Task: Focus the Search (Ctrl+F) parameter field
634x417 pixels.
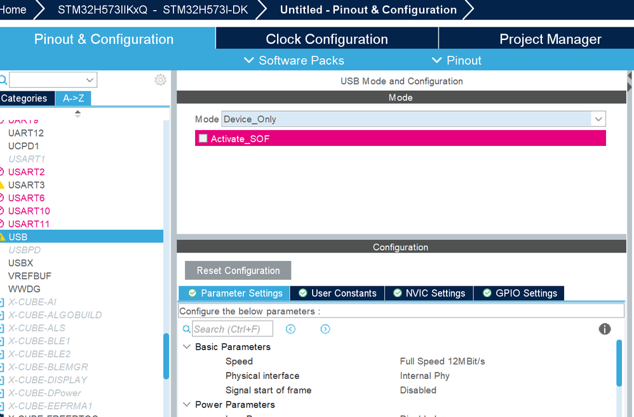Action: tap(233, 329)
